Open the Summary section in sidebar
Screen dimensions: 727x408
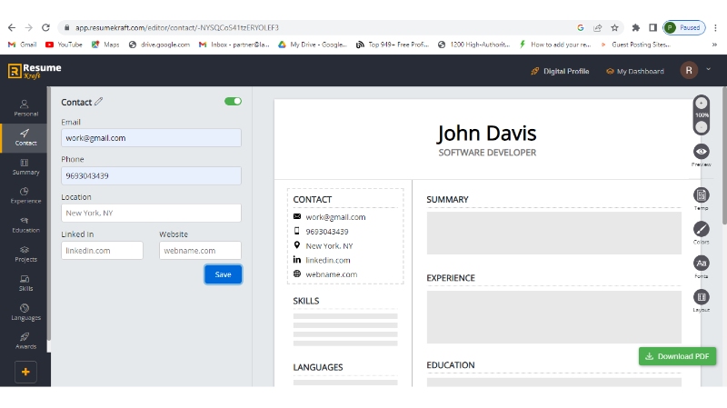point(25,165)
